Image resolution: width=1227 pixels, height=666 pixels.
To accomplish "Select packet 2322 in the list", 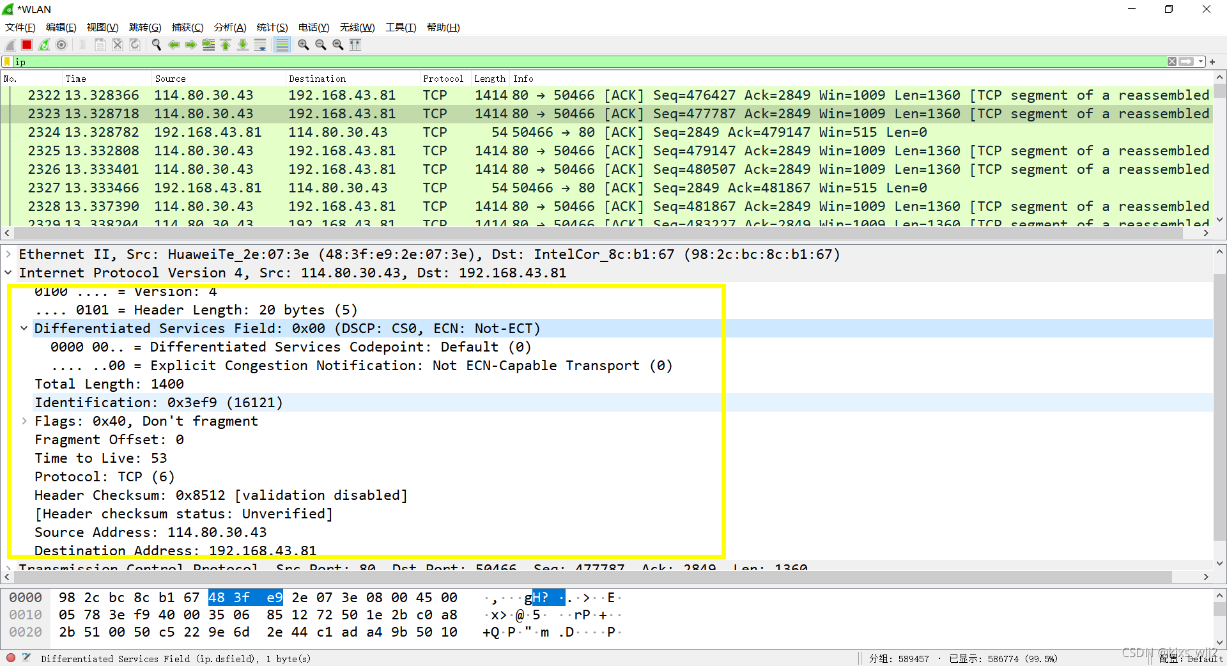I will coord(606,95).
